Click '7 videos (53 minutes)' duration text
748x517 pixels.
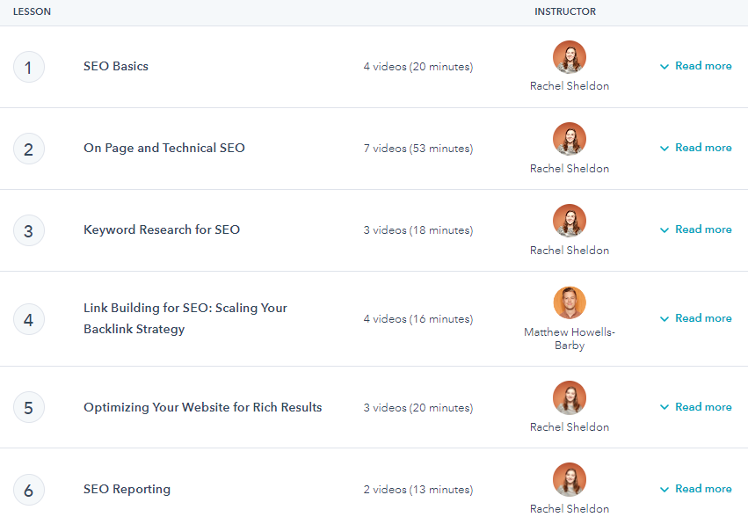click(x=418, y=149)
